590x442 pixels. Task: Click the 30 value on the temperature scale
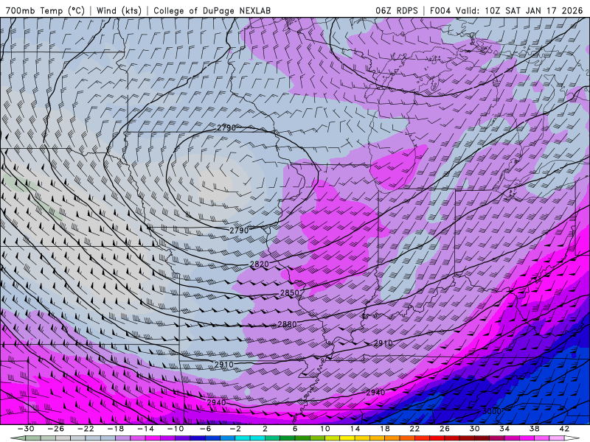pyautogui.click(x=474, y=429)
